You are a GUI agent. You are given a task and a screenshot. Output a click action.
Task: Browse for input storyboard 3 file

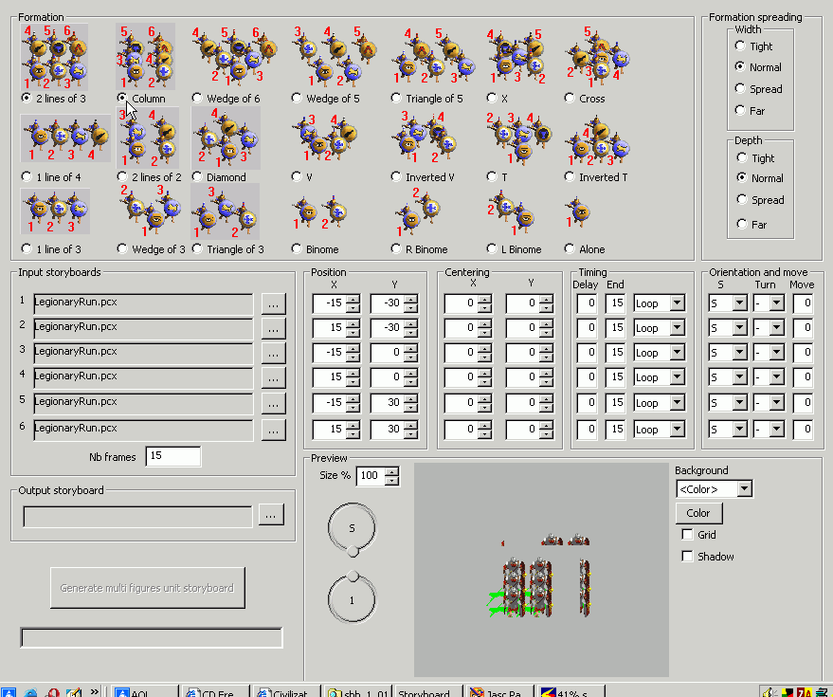(274, 353)
